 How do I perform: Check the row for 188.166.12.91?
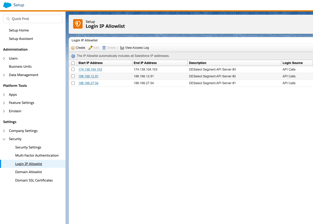tap(73, 76)
